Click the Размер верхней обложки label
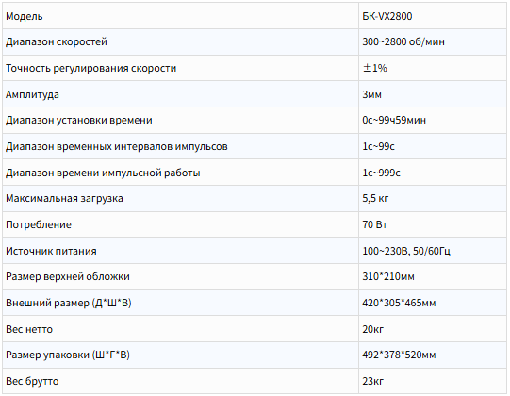The image size is (510, 396). click(x=68, y=277)
